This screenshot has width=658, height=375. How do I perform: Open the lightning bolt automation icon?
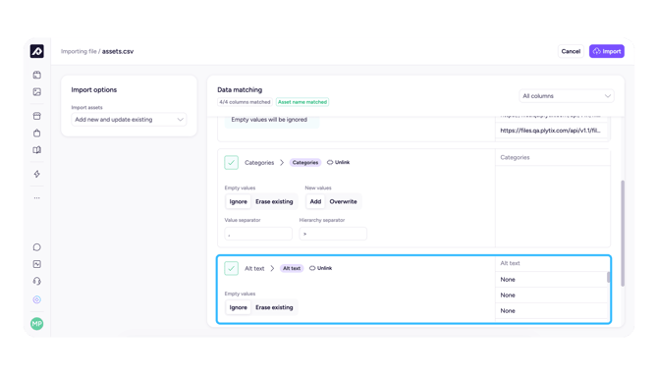pos(37,174)
